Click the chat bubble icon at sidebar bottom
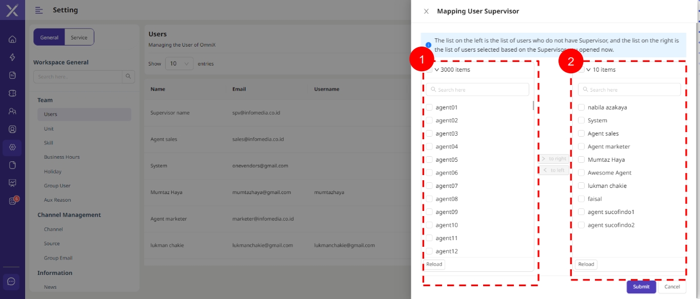Viewport: 700px width, 299px height. [12, 281]
